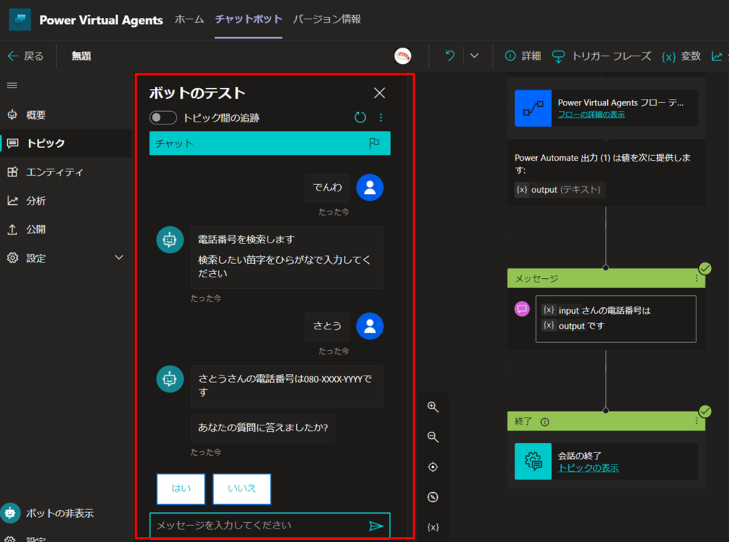Open 変数 in the toolbar
Screen dimensions: 729x542
pyautogui.click(x=681, y=56)
